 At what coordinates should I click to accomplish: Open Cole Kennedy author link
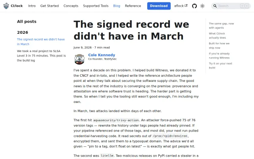[x=102, y=55]
